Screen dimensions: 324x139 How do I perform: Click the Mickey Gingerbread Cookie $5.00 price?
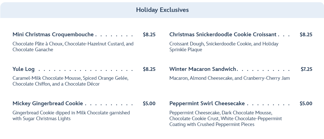pos(149,104)
